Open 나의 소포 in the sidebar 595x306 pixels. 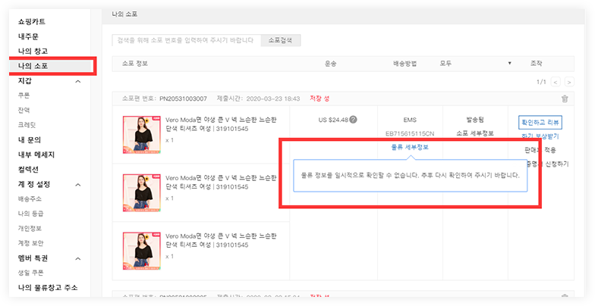(33, 66)
